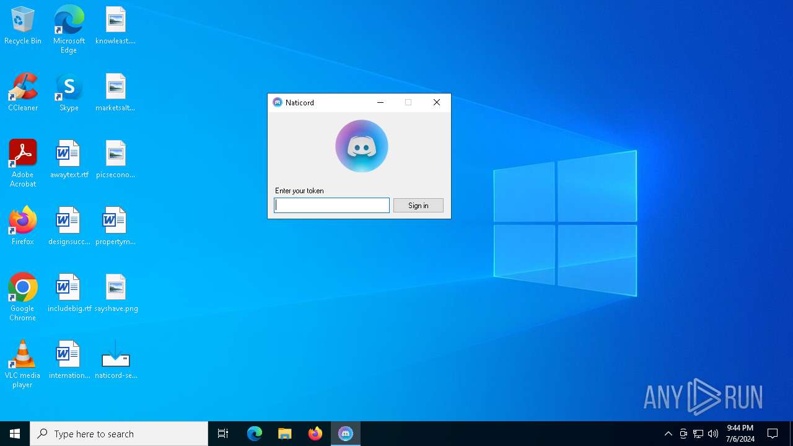Select the Adobe Acrobat desktop shortcut
Image resolution: width=793 pixels, height=446 pixels.
click(x=23, y=164)
